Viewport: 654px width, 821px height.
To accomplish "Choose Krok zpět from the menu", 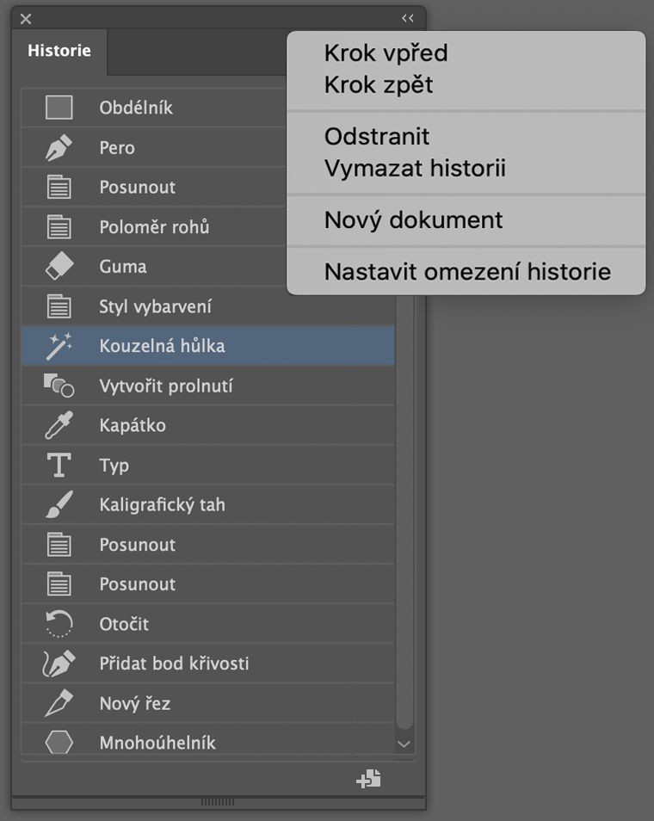I will pos(379,85).
